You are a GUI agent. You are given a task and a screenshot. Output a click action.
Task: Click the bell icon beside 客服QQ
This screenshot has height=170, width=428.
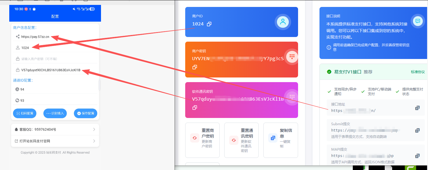pyautogui.click(x=16, y=129)
